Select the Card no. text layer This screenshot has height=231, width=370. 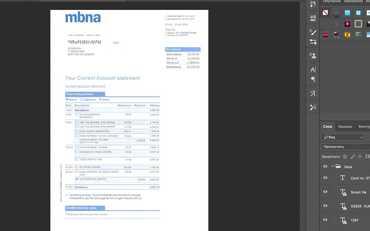pos(360,178)
